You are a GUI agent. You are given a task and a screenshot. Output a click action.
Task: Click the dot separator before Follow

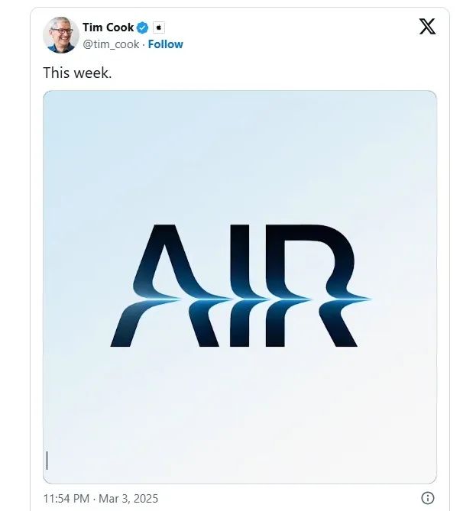click(x=144, y=44)
